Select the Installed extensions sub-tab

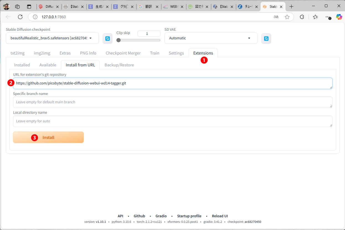(22, 65)
